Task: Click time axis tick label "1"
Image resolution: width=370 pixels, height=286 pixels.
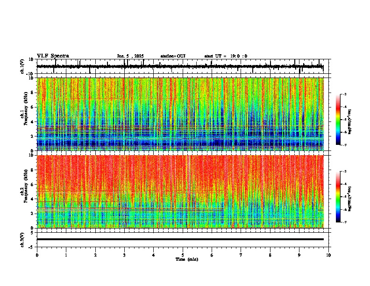Action: [x=66, y=255]
